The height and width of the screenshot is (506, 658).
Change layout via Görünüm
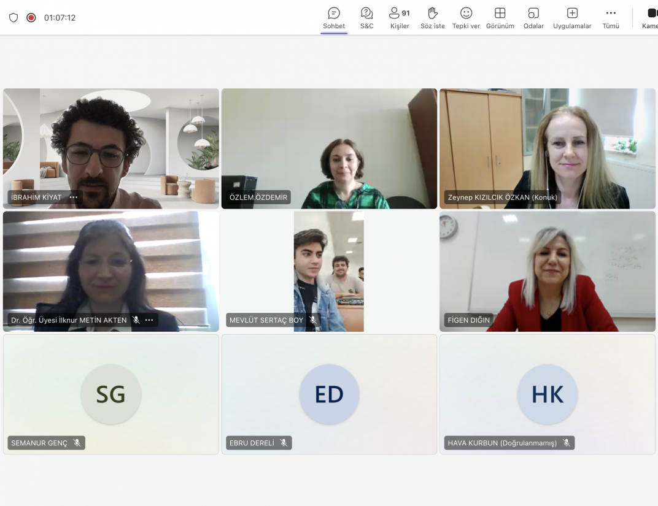pos(500,18)
